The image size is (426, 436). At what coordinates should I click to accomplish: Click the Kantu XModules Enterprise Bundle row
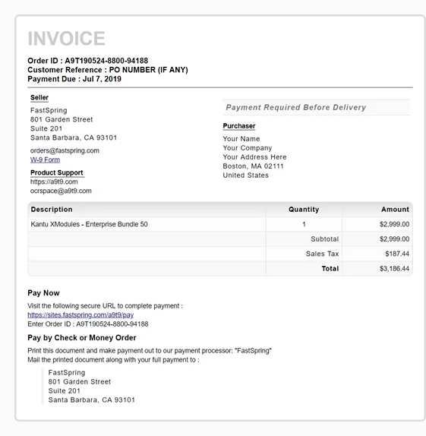[220, 224]
